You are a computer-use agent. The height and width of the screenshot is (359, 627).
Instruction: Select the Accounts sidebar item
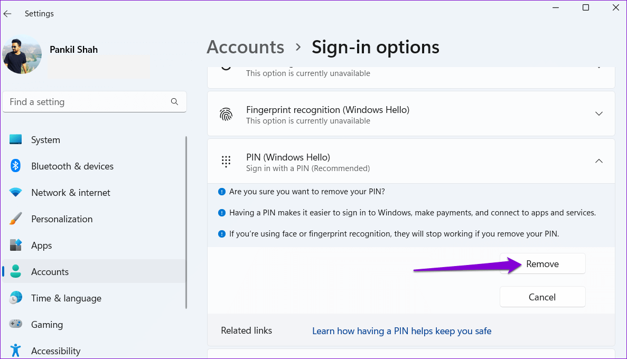coord(94,272)
